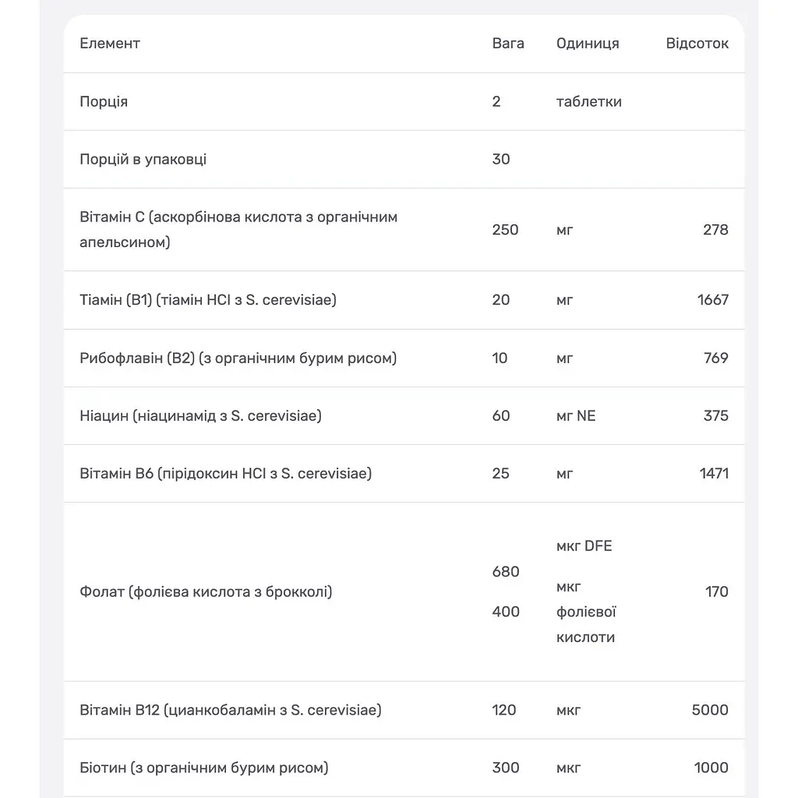The image size is (798, 798).
Task: Click the Вага column header
Action: point(508,44)
